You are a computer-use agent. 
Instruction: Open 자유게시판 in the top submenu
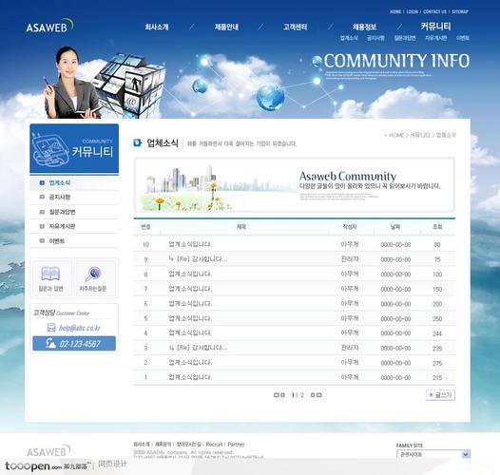(x=436, y=38)
